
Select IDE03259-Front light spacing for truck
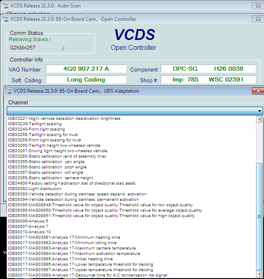pos(132,140)
